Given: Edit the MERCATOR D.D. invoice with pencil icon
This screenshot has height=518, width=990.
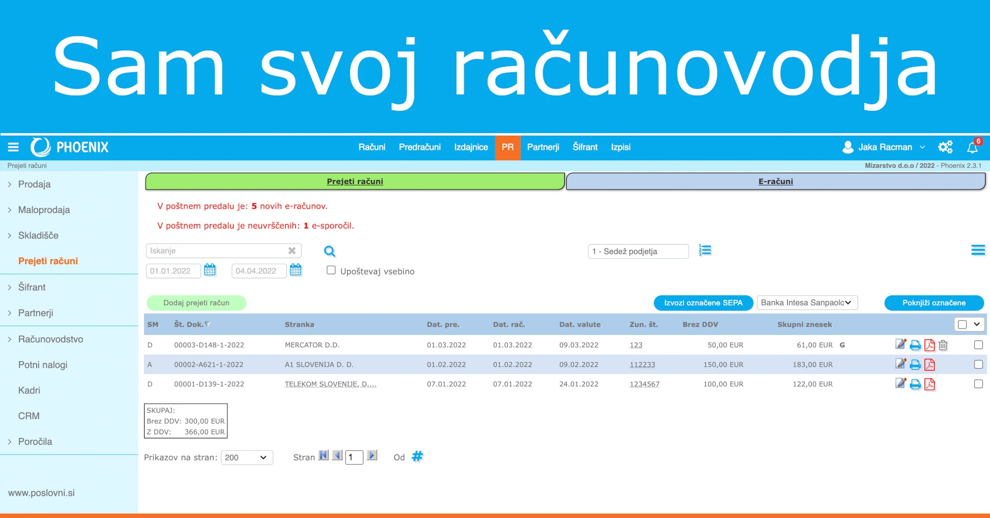Looking at the screenshot, I should coord(900,345).
